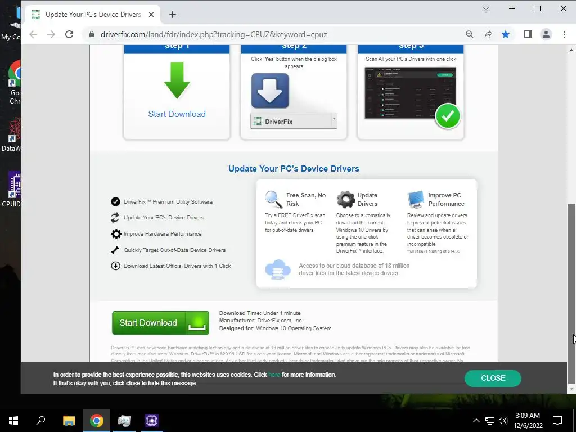Viewport: 576px width, 432px height.
Task: Click the blue download box icon in Step 2
Action: coord(270,91)
